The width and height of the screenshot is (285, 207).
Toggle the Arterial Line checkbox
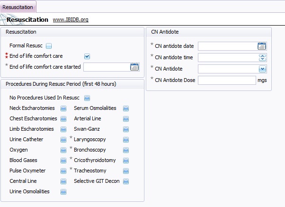point(125,119)
